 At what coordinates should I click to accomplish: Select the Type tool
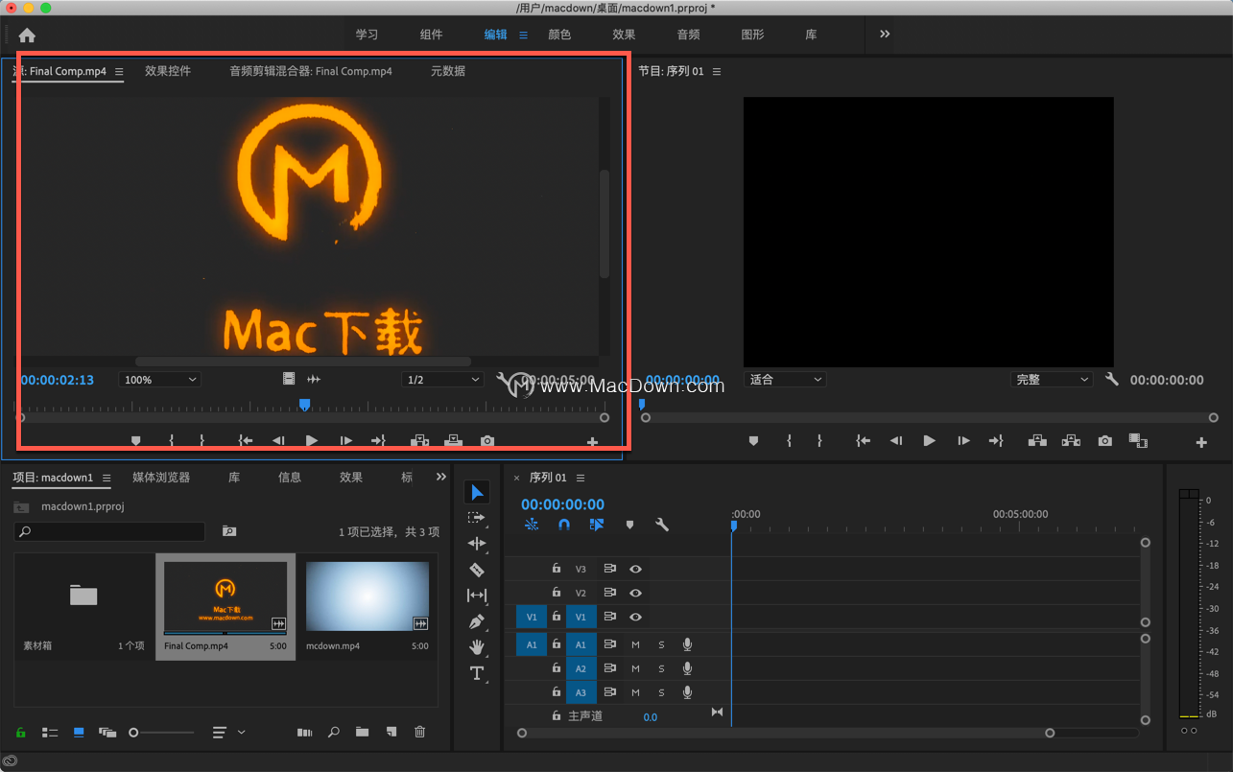(477, 673)
